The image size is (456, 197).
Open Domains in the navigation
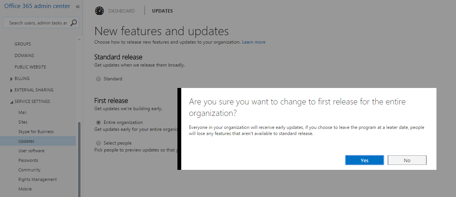pyautogui.click(x=24, y=55)
